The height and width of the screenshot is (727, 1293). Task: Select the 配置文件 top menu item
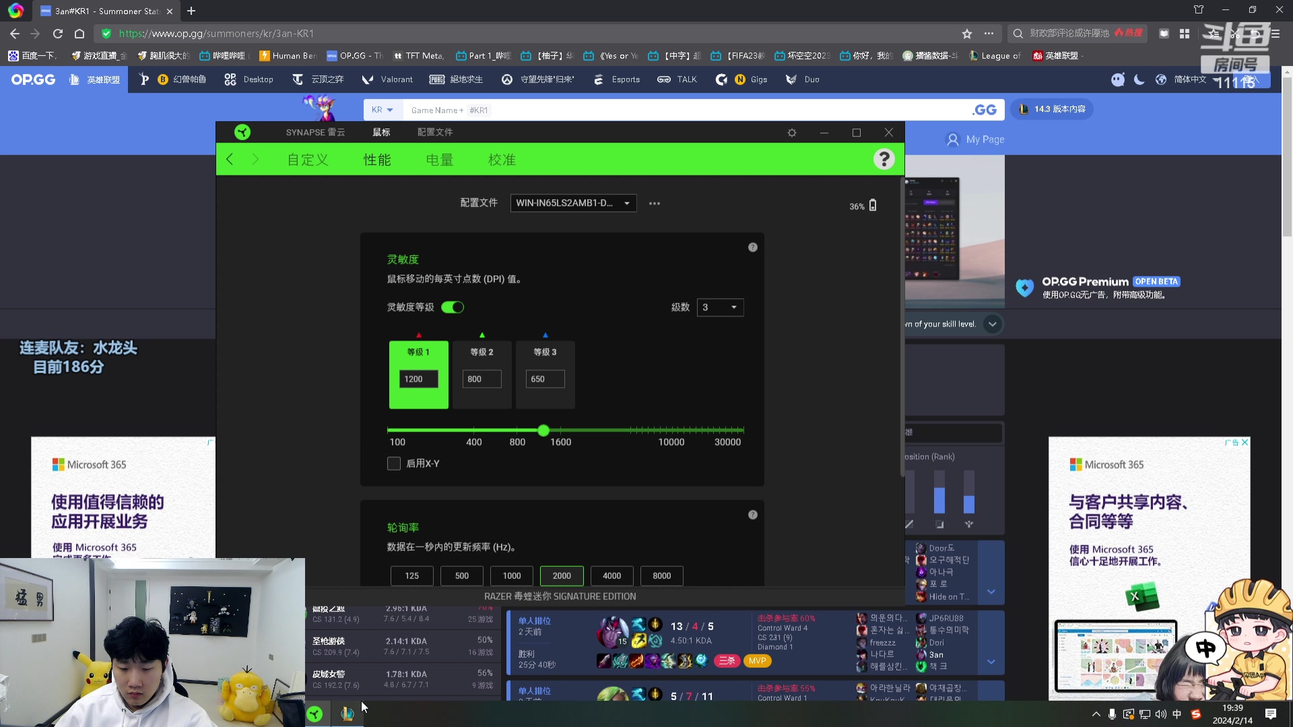[435, 132]
